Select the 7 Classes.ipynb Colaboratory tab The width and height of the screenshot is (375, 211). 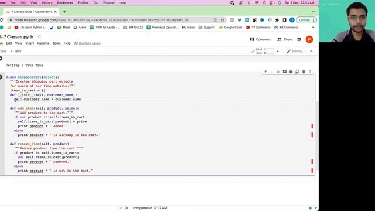(30, 12)
